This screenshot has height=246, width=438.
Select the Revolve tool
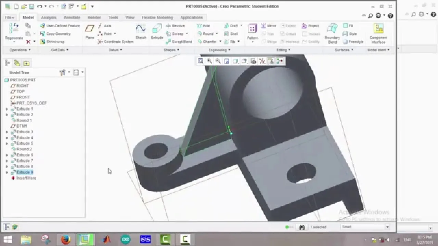pos(176,26)
